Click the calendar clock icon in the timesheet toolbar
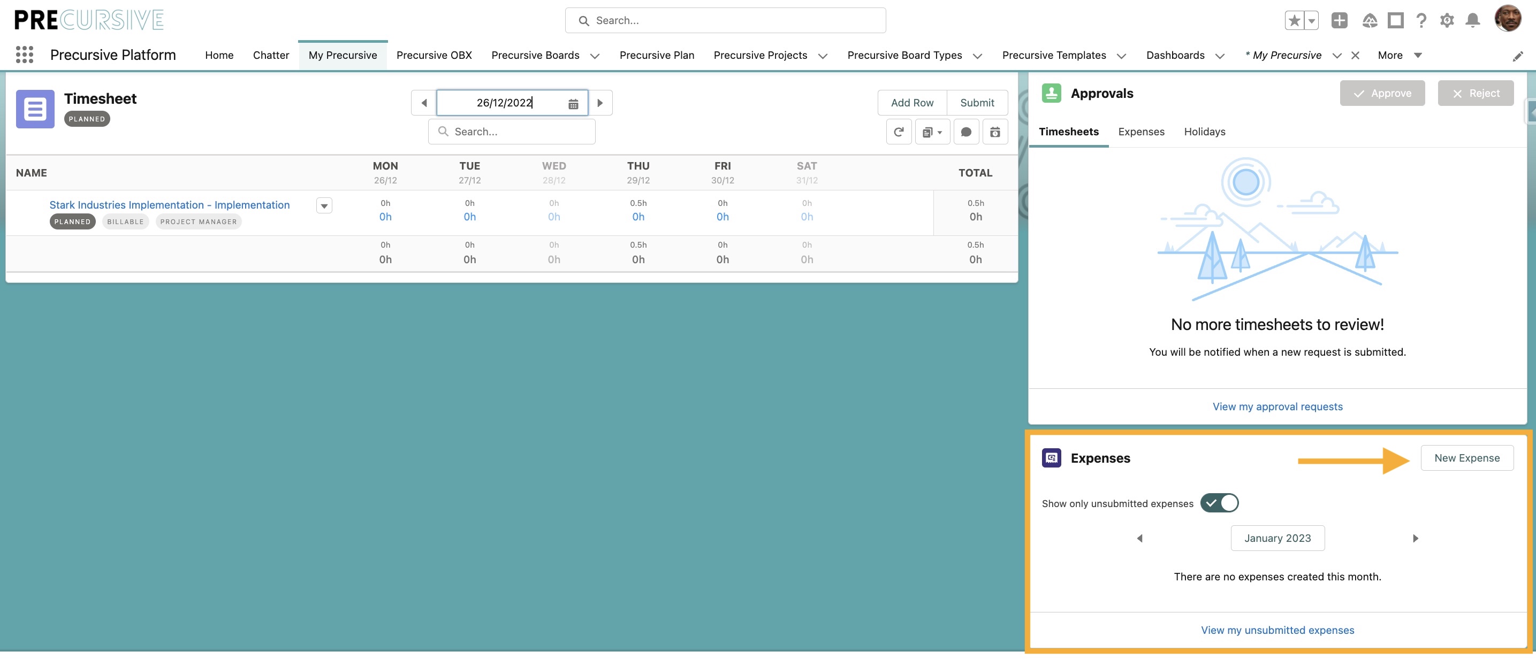Screen dimensions: 1536x659 994,132
